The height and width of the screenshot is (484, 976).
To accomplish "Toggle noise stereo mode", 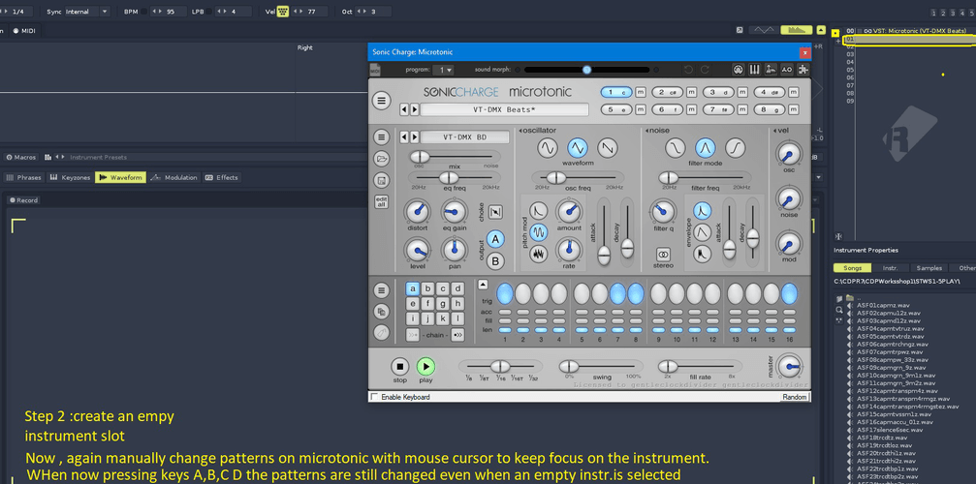I will [x=664, y=255].
